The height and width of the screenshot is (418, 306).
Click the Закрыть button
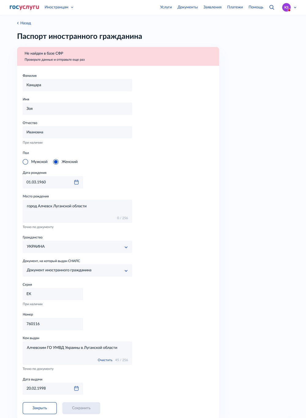click(40, 408)
